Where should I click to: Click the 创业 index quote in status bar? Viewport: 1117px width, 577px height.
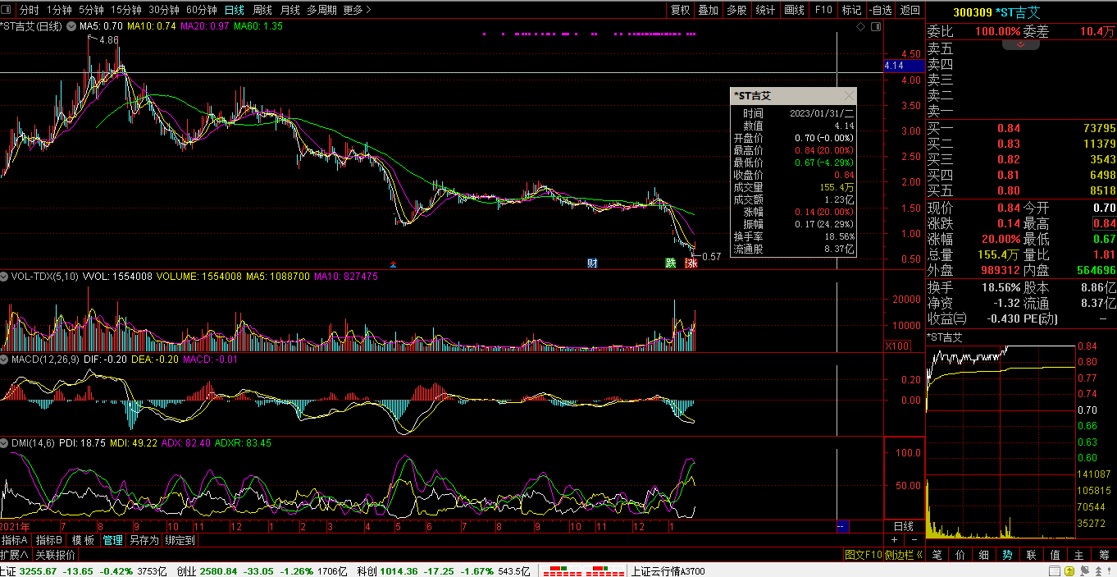click(x=263, y=570)
